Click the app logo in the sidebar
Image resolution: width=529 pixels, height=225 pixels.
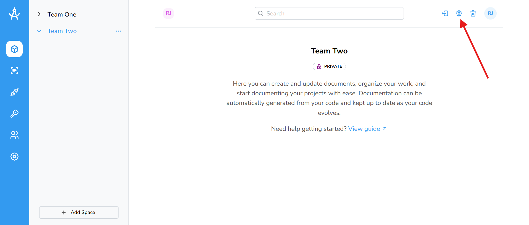[14, 14]
